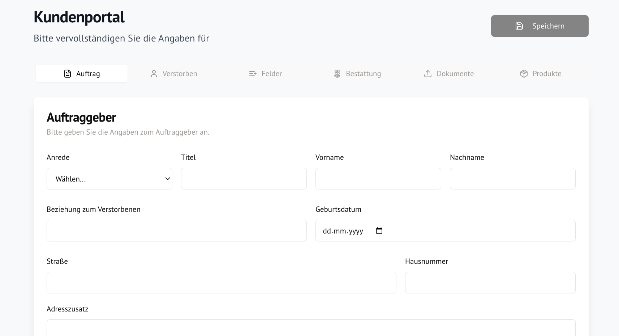This screenshot has width=619, height=336.
Task: Click the dd.mm.yyyy date text
Action: pyautogui.click(x=343, y=231)
